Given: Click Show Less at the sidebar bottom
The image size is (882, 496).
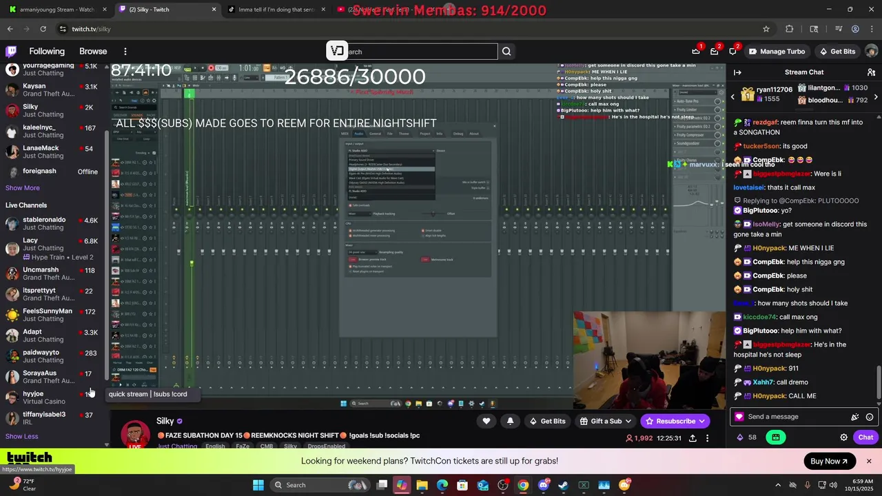Looking at the screenshot, I should (x=22, y=436).
